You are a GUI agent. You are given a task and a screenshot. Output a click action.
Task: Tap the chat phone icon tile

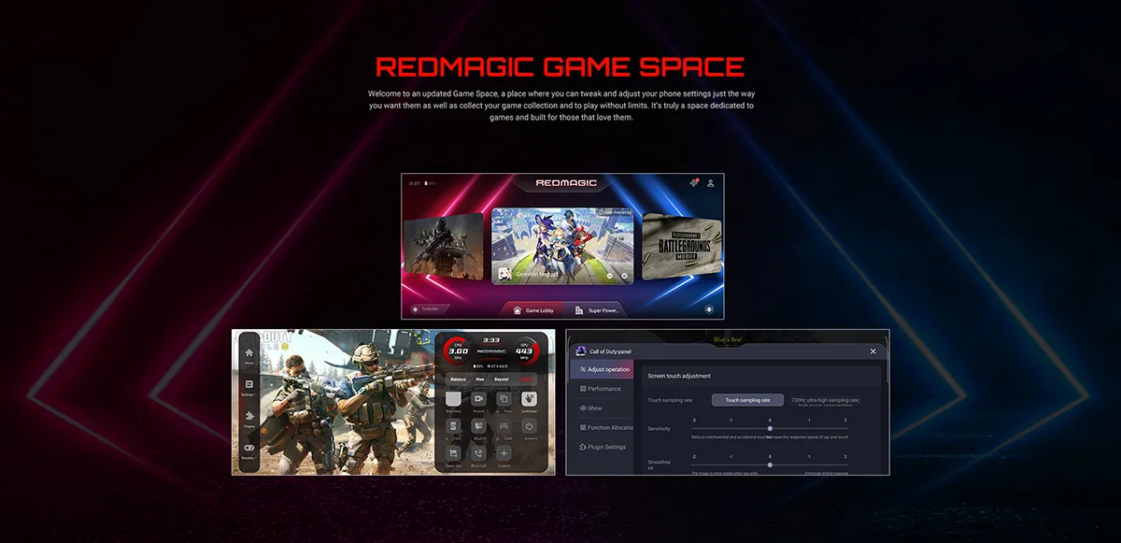[453, 425]
